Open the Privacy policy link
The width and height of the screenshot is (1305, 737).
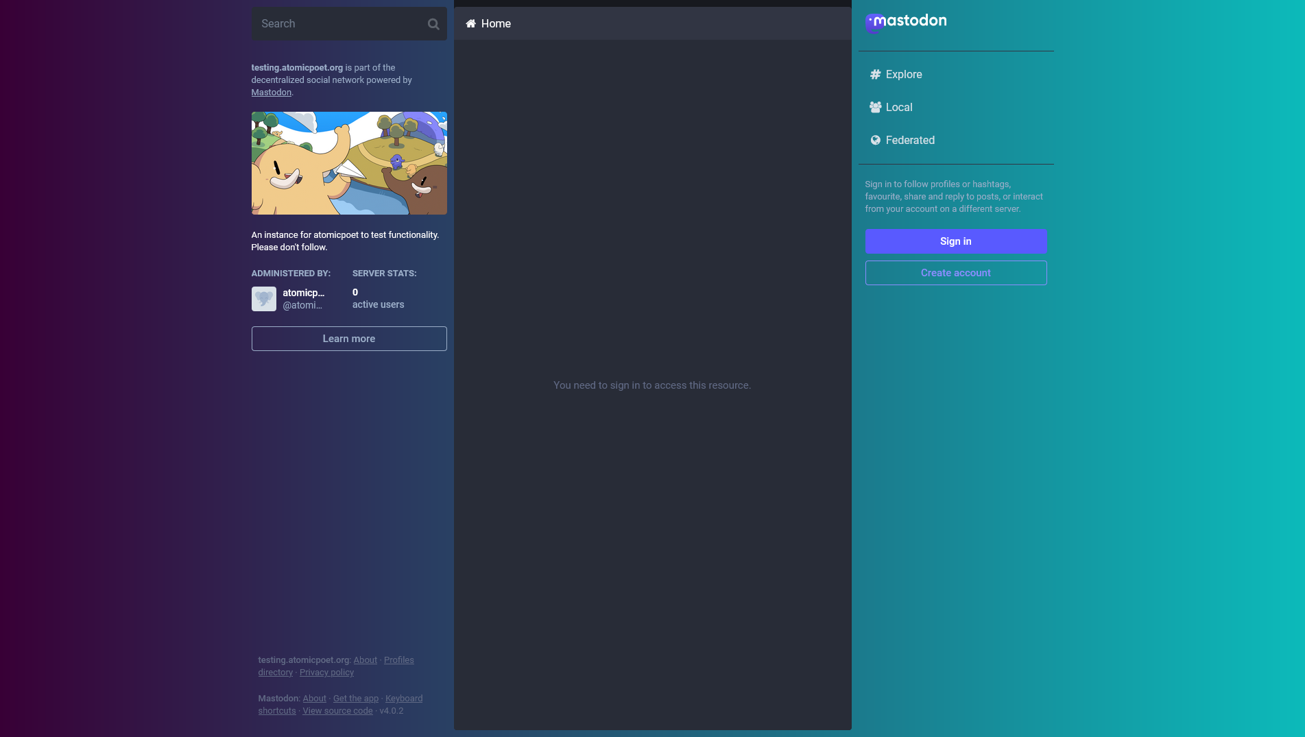click(x=327, y=673)
